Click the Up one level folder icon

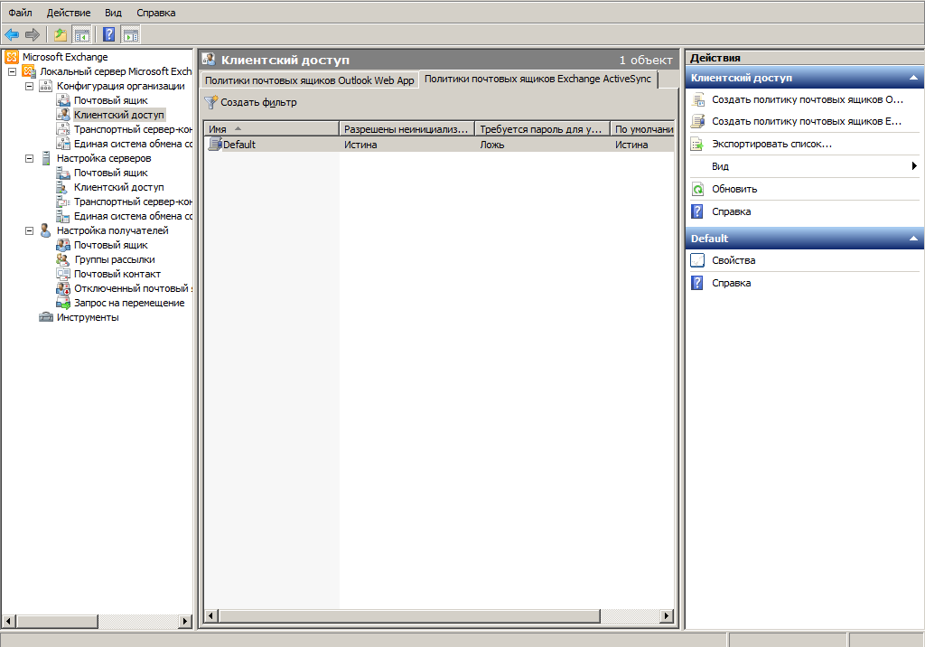coord(61,35)
